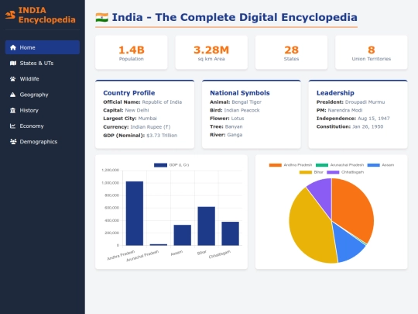Toggle Andhra Pradesh orange legend swatch

point(276,165)
